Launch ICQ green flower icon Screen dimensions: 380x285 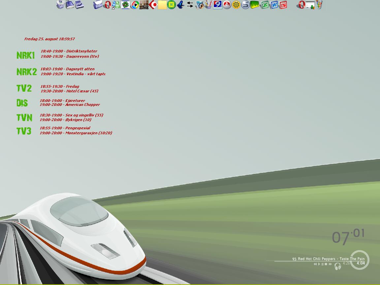pos(126,5)
